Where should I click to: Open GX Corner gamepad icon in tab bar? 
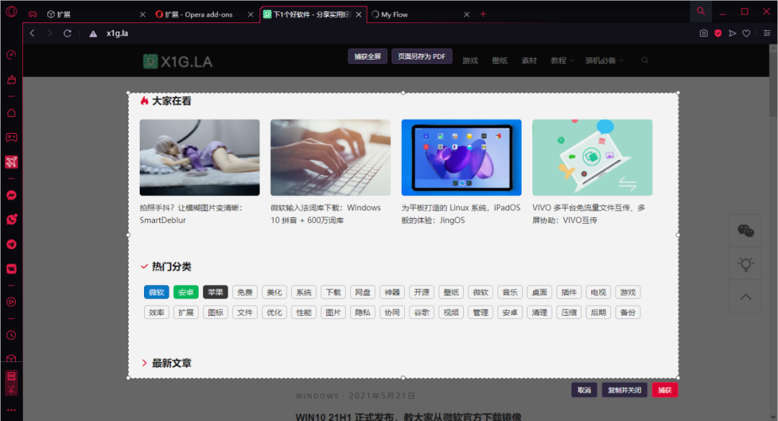pos(32,14)
